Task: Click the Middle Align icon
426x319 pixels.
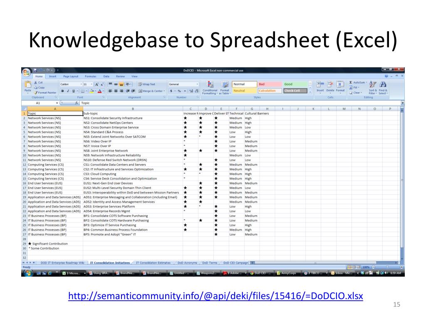Action: point(116,84)
